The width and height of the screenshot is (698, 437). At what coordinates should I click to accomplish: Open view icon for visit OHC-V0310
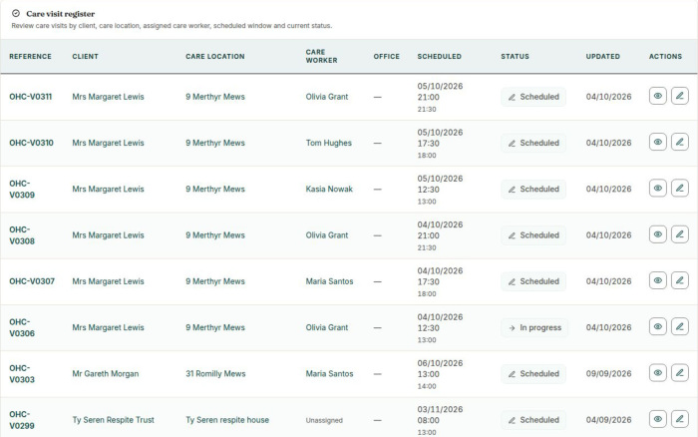coord(657,142)
